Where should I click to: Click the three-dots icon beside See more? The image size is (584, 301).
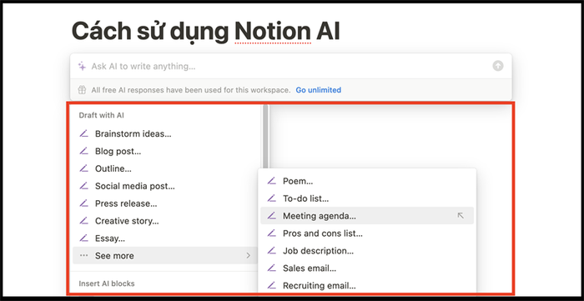83,256
